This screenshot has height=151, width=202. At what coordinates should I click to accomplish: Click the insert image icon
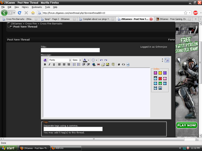(108, 64)
